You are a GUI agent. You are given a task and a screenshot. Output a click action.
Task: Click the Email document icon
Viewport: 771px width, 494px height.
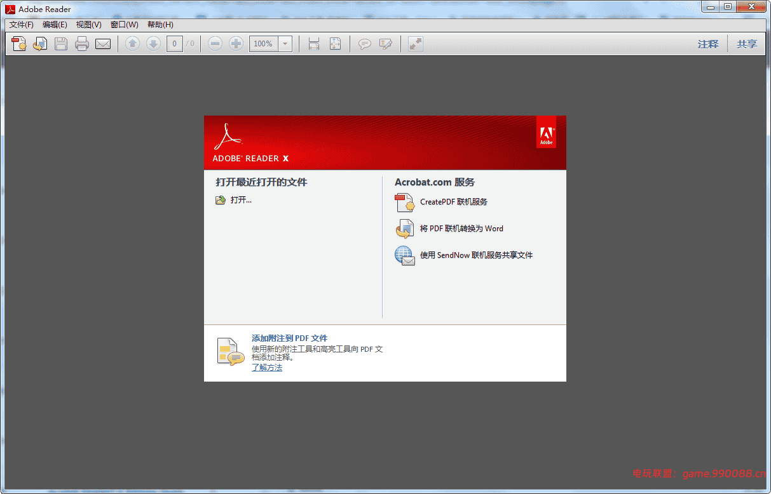pos(103,43)
